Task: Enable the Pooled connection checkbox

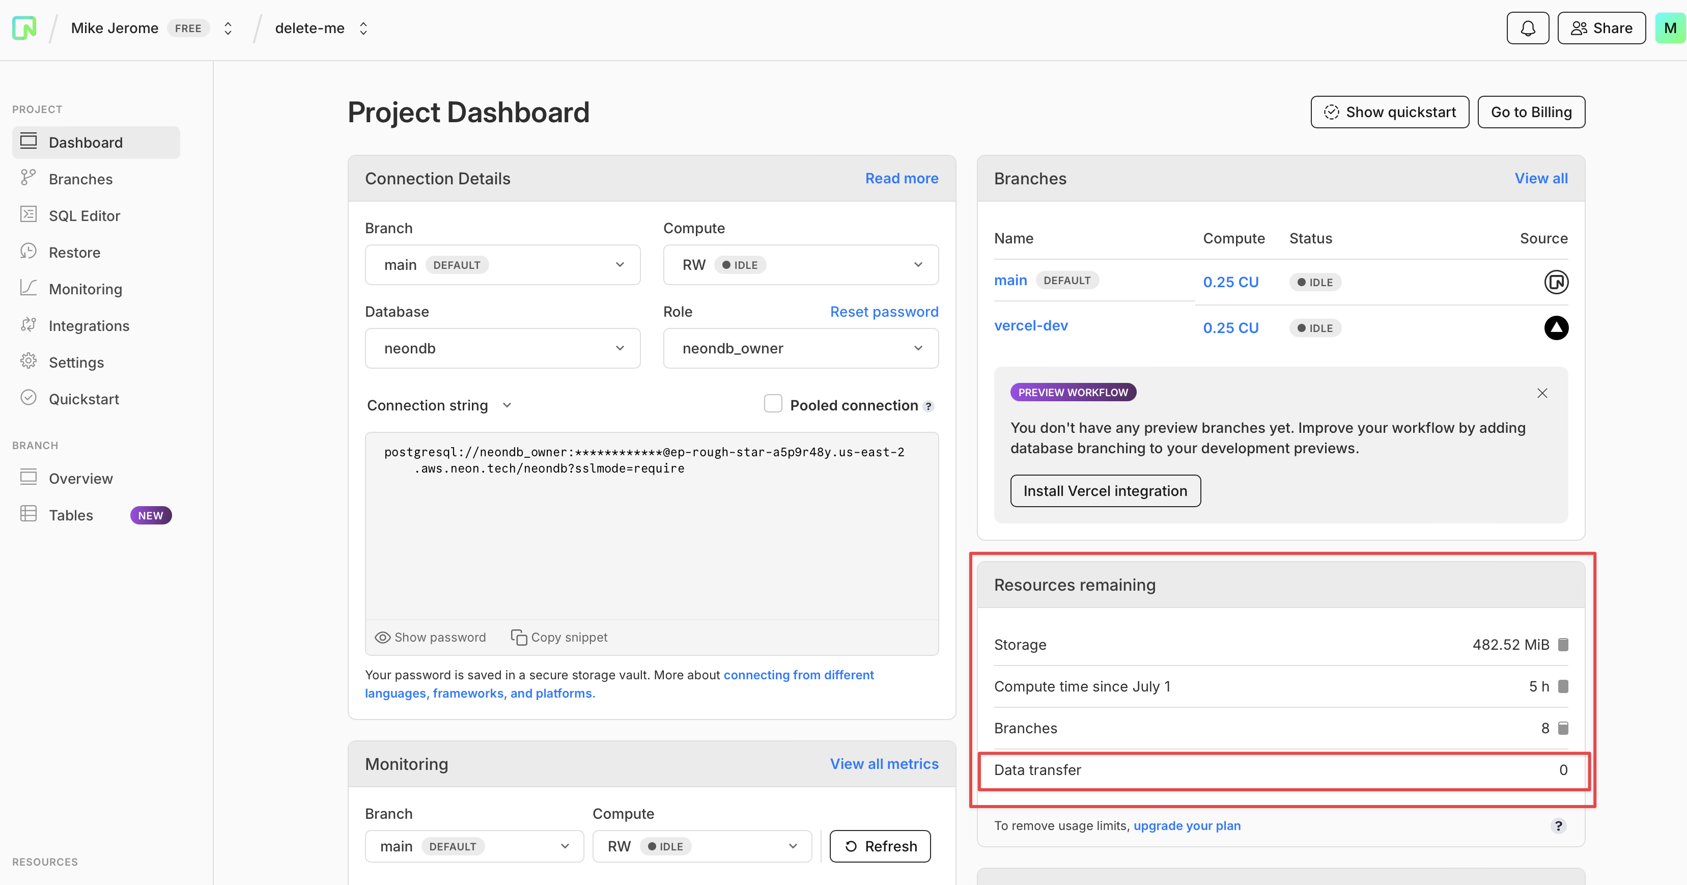Action: click(773, 403)
